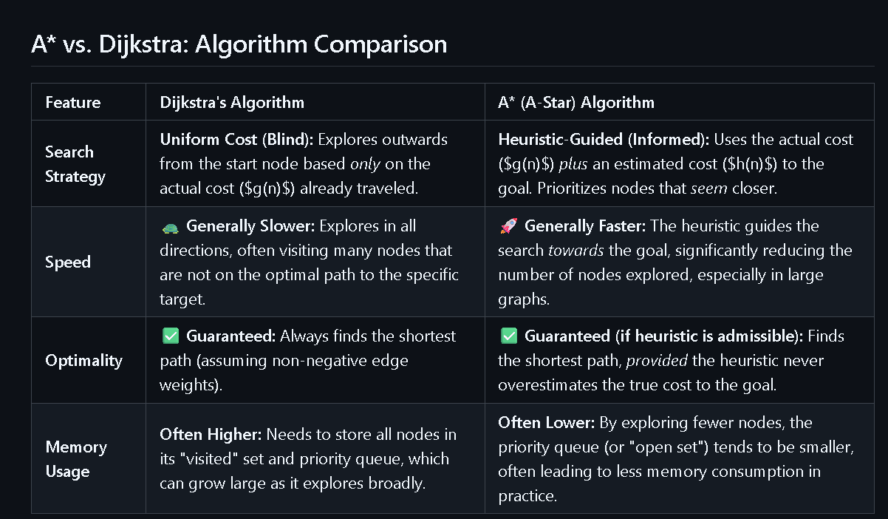Click the Speed row label
Image resolution: width=888 pixels, height=519 pixels.
pyautogui.click(x=68, y=262)
